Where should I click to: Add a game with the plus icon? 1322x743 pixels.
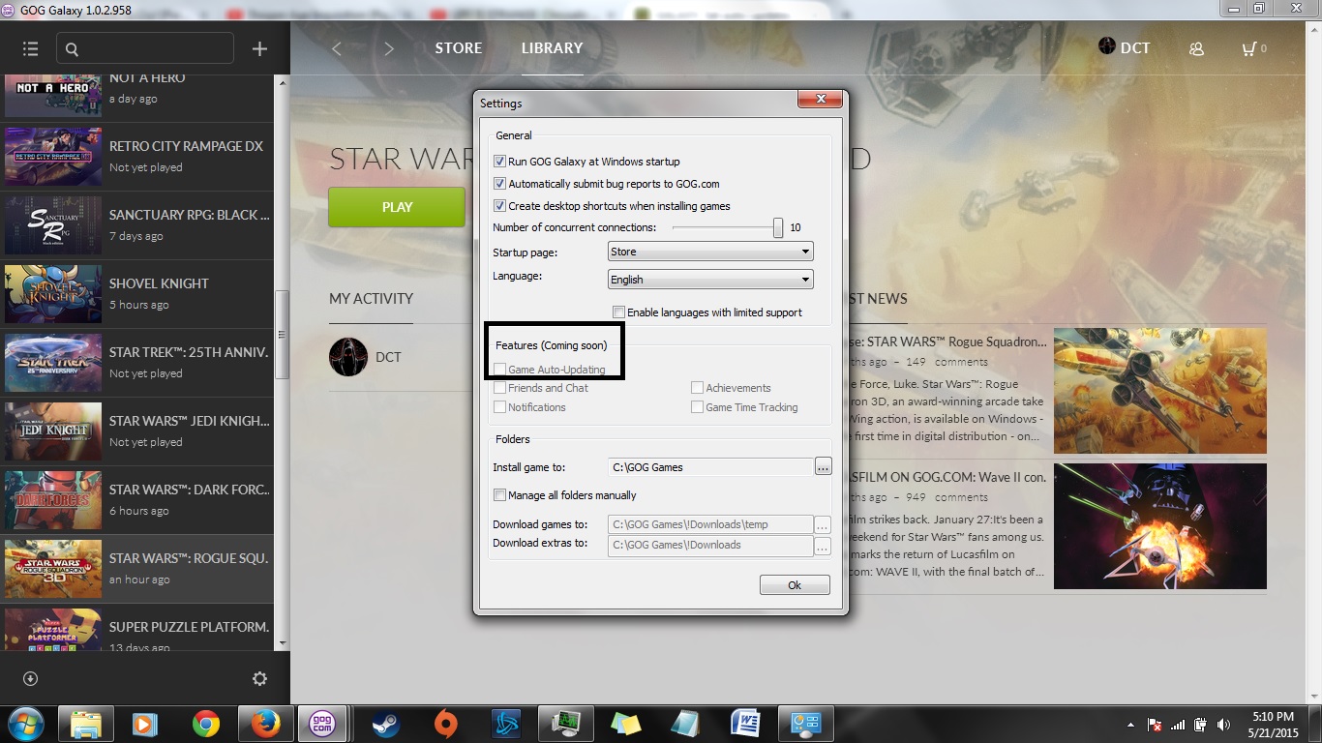(259, 48)
